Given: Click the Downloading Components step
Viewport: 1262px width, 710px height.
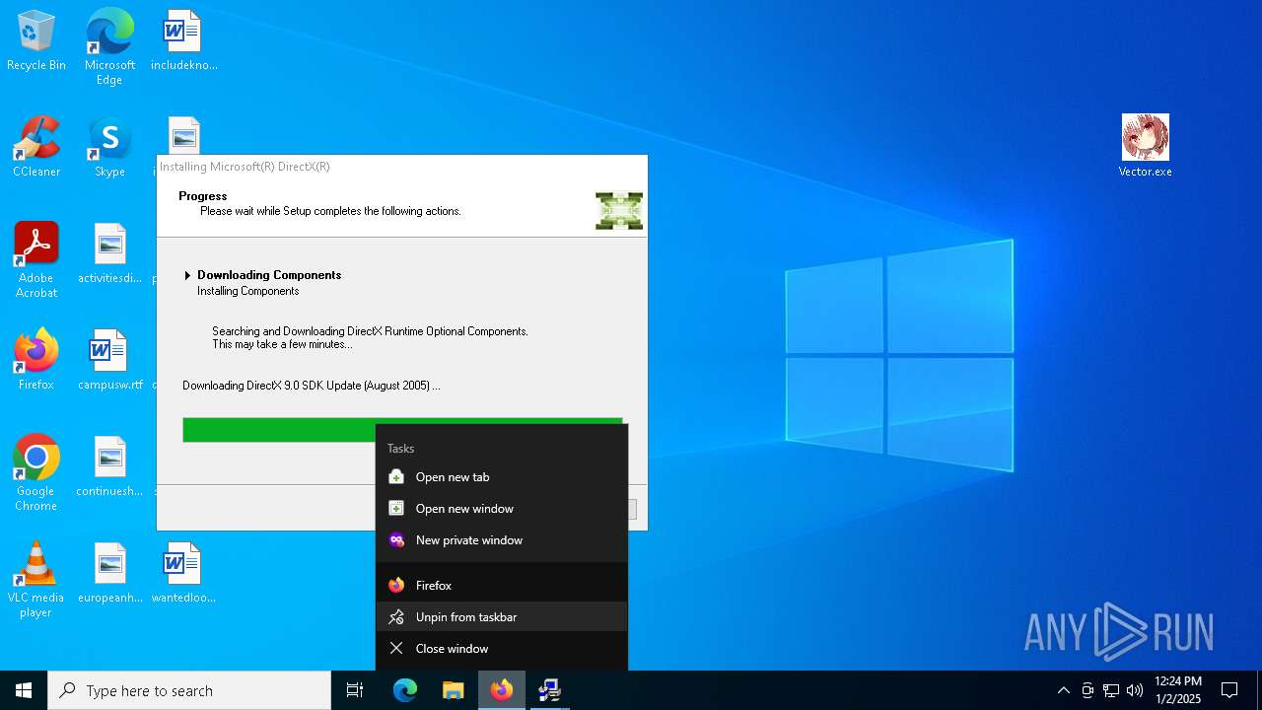Looking at the screenshot, I should coord(269,275).
